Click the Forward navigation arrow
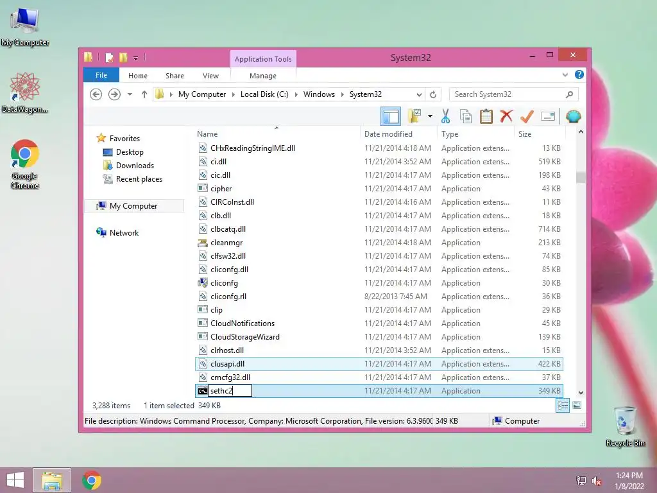657x493 pixels. pyautogui.click(x=114, y=94)
